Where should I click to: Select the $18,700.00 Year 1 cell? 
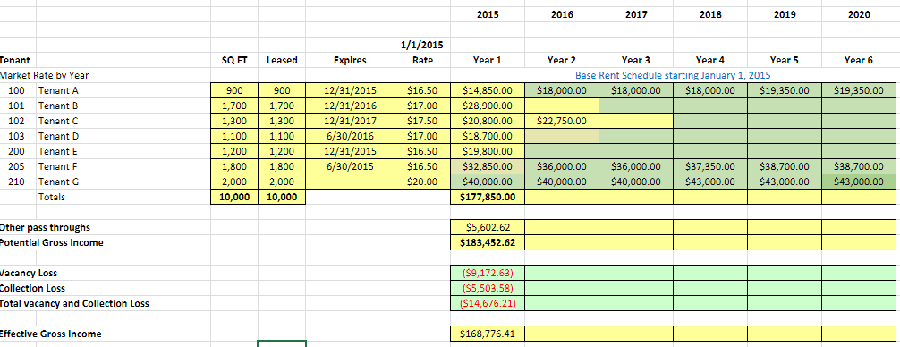(x=488, y=136)
